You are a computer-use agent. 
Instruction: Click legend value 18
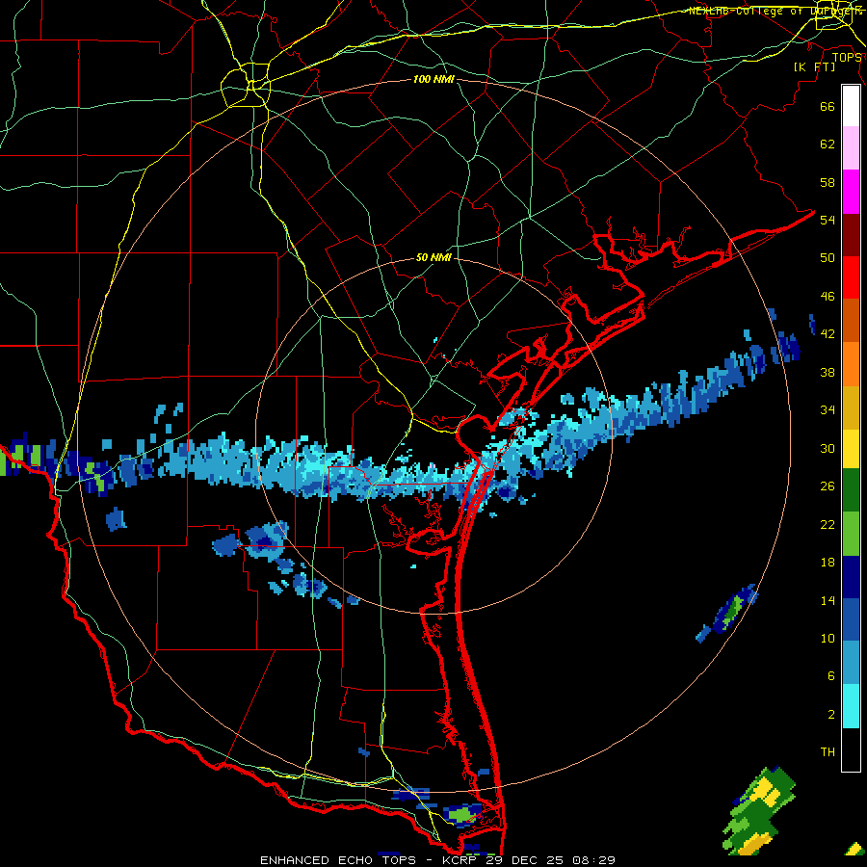(828, 563)
